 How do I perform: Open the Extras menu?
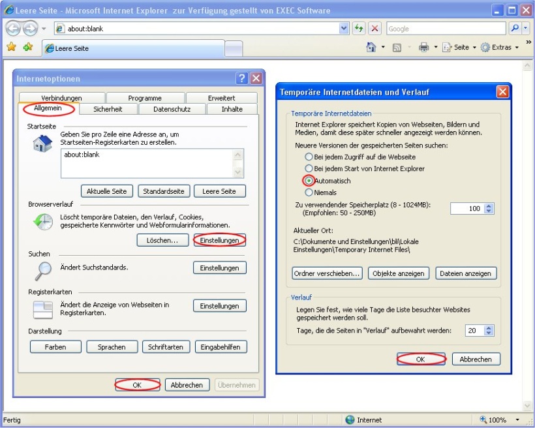(x=500, y=48)
